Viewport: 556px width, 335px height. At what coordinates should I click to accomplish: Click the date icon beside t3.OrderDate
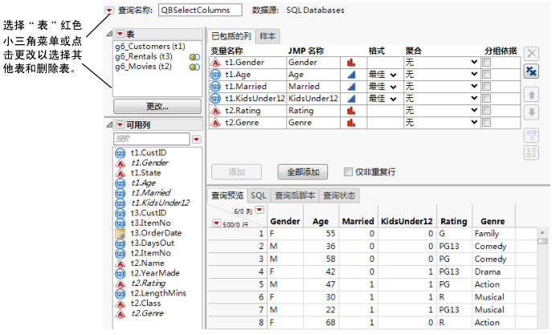tap(121, 233)
